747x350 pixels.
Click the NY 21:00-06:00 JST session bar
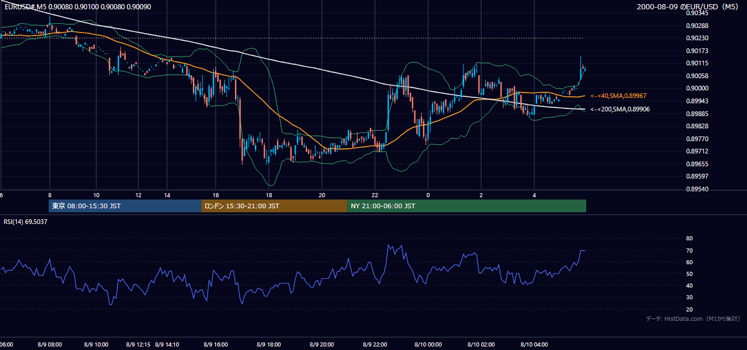(466, 206)
